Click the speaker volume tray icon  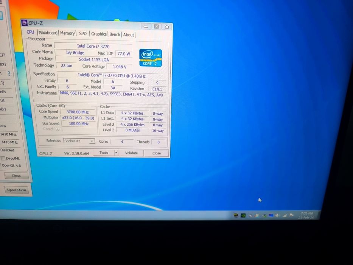(x=277, y=215)
